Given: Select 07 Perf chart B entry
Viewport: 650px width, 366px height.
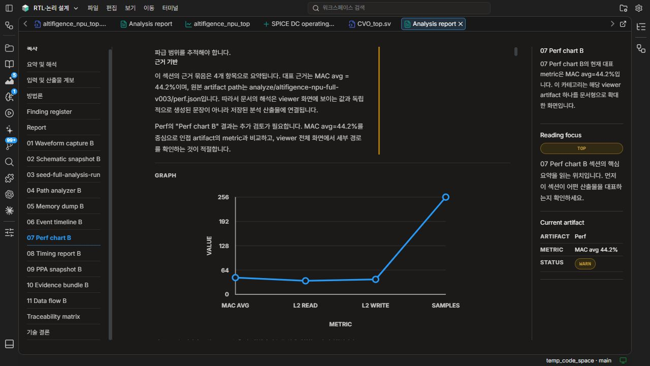Looking at the screenshot, I should pyautogui.click(x=63, y=238).
